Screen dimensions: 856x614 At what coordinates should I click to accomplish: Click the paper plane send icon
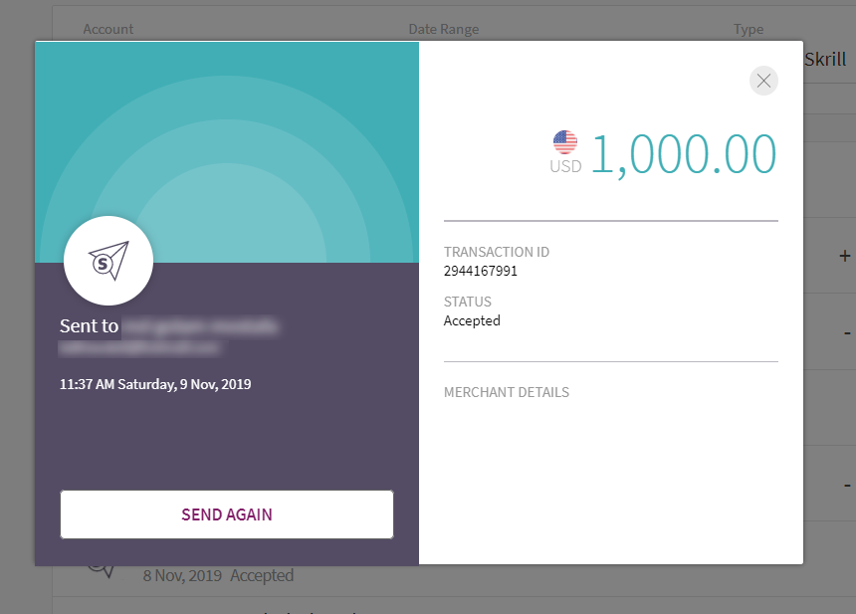108,261
